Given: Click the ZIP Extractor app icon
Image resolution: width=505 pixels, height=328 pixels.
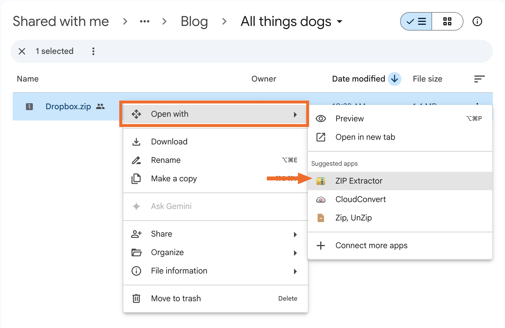Looking at the screenshot, I should pyautogui.click(x=321, y=181).
